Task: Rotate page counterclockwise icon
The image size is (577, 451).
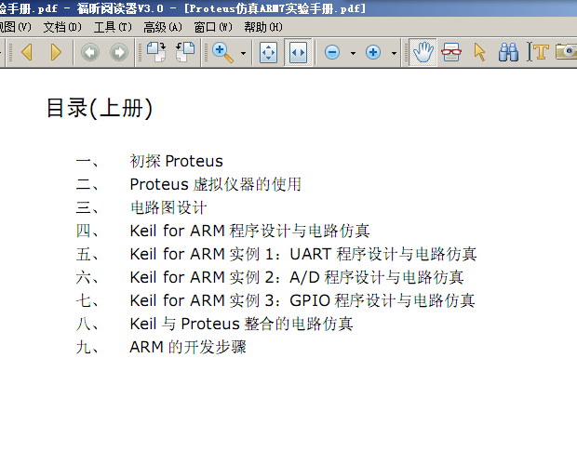Action: click(x=185, y=52)
